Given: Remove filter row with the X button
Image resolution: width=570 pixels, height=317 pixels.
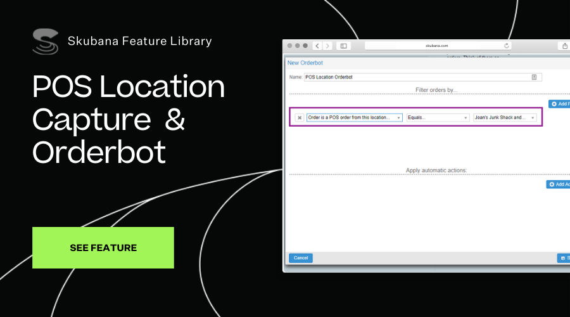Looking at the screenshot, I should click(299, 117).
